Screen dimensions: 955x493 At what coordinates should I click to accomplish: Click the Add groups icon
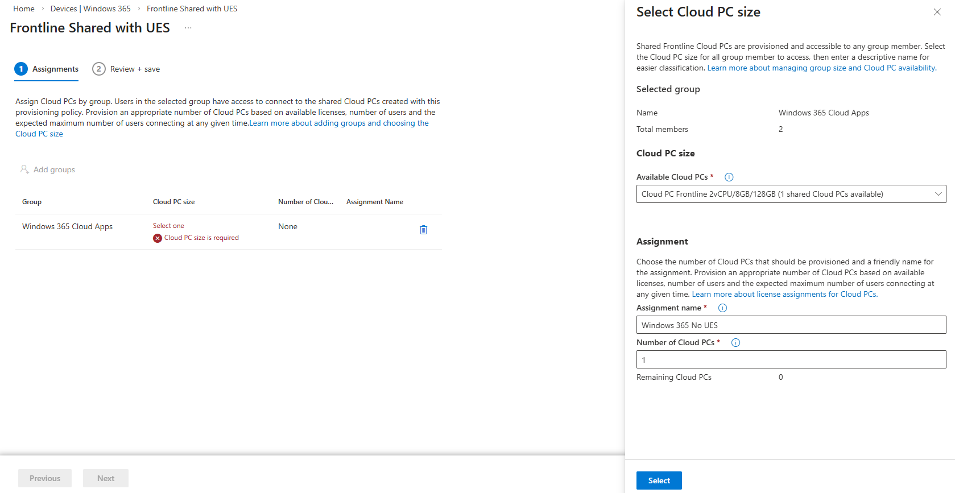[x=24, y=169]
